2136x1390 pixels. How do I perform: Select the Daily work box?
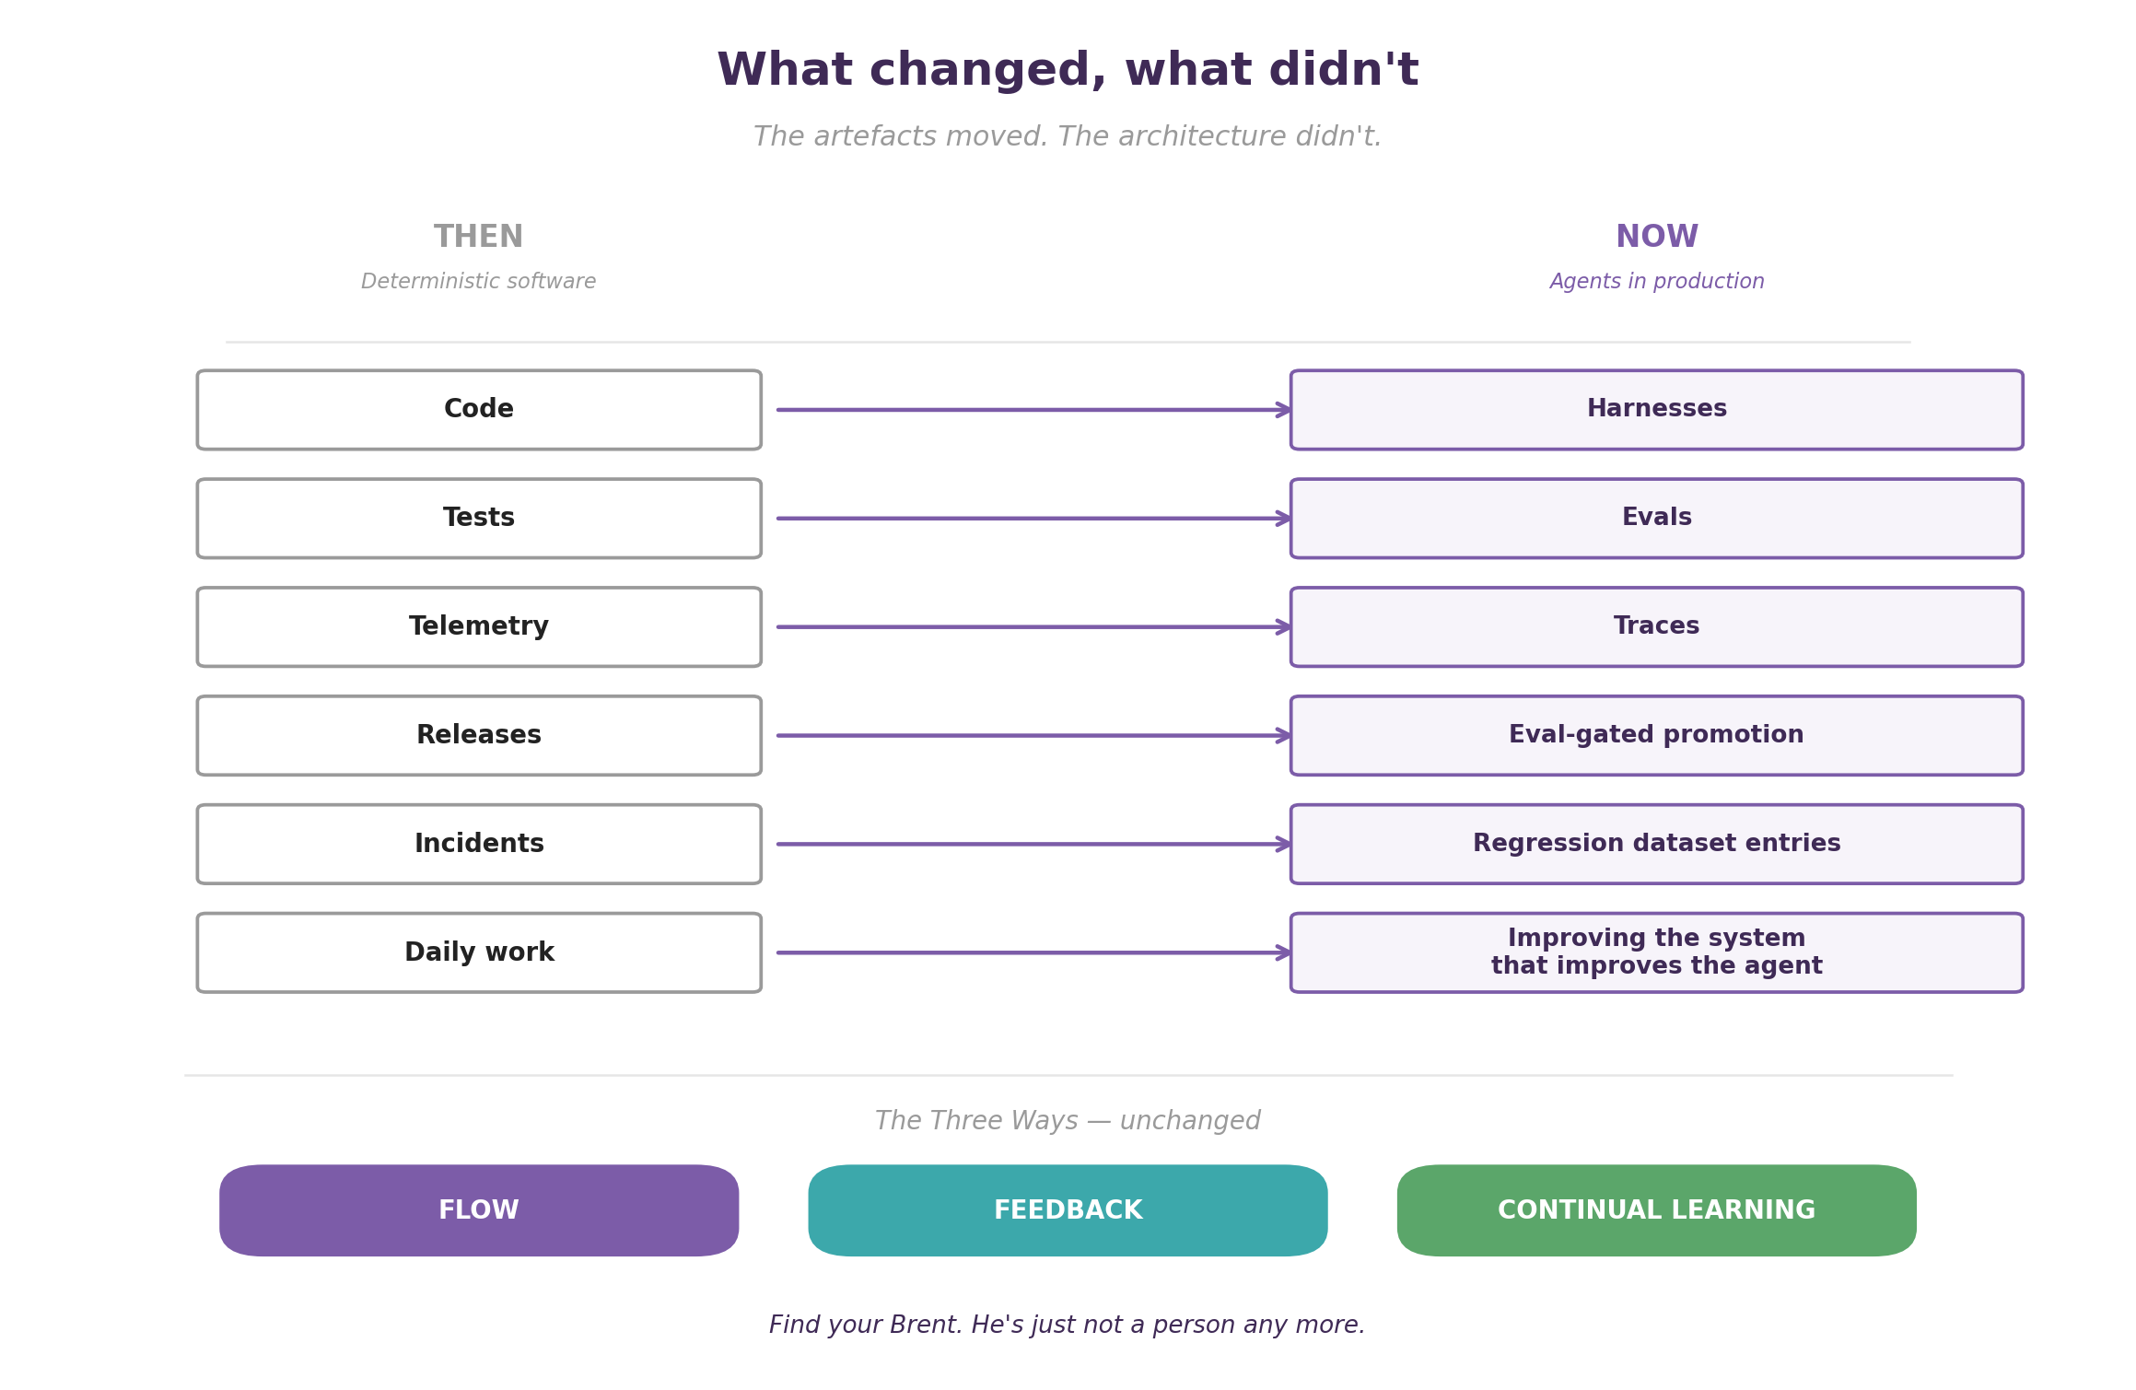tap(479, 953)
